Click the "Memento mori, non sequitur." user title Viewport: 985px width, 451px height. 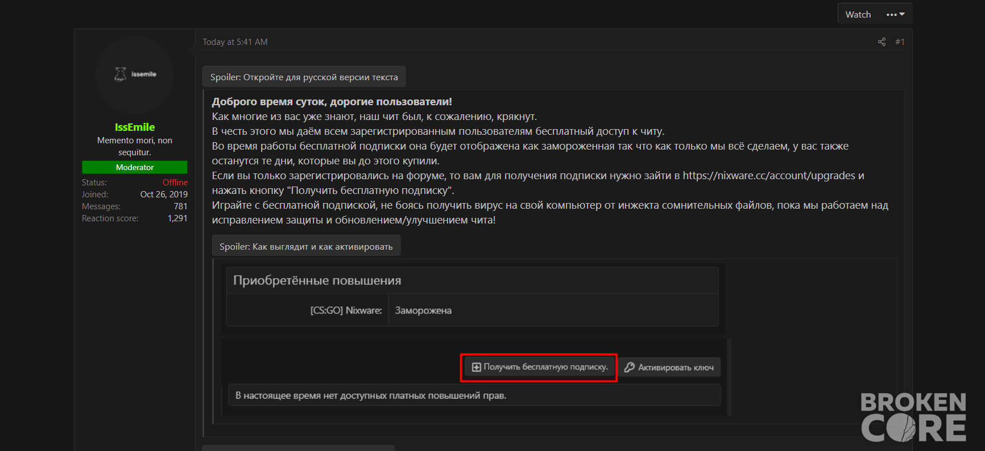coord(135,146)
